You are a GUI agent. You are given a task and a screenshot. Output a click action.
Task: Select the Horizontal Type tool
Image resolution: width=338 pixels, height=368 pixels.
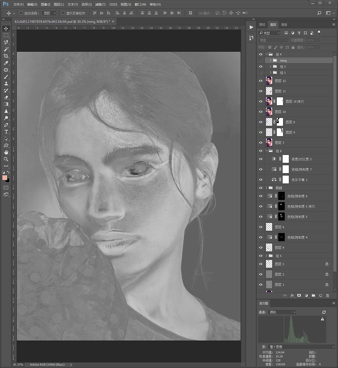6,132
